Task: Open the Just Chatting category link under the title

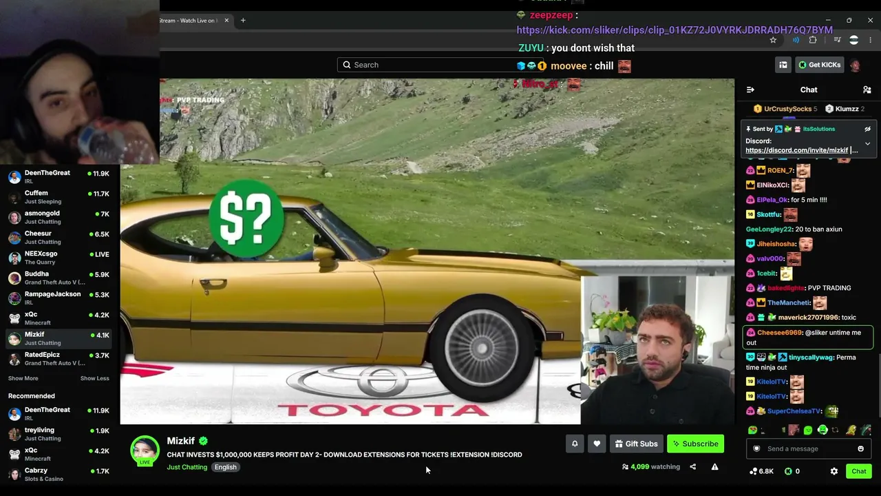Action: (x=187, y=467)
